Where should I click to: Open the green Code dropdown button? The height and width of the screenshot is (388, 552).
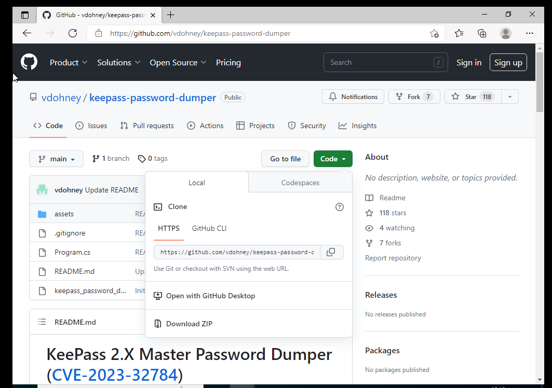[x=333, y=159]
